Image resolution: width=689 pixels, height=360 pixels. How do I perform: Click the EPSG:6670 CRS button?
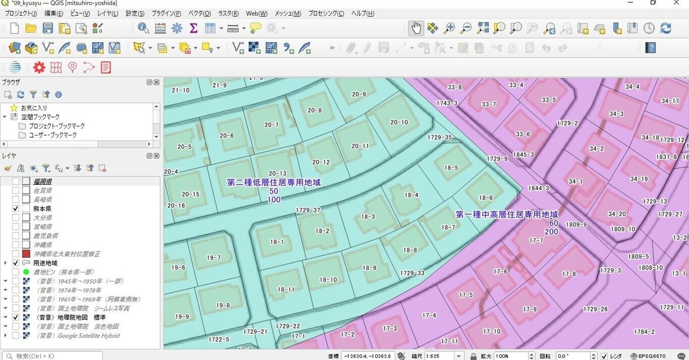650,356
